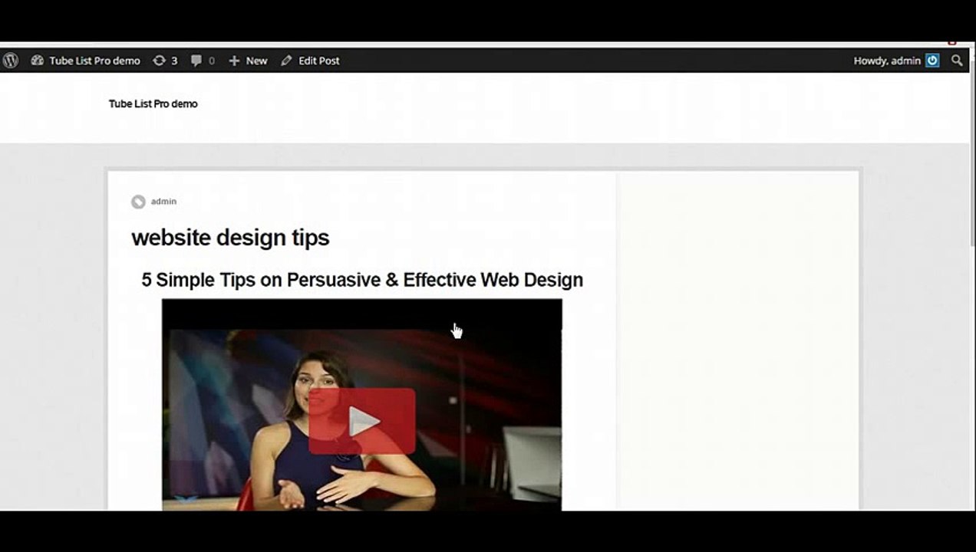Click the 5 Simple Tips video heading
The image size is (976, 552).
[362, 280]
